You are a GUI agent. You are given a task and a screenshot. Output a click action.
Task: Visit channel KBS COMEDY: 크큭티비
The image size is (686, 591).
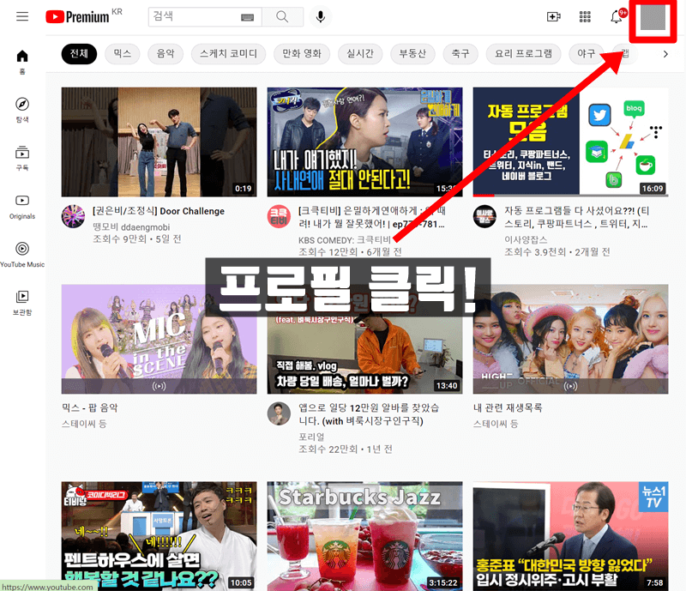point(345,240)
